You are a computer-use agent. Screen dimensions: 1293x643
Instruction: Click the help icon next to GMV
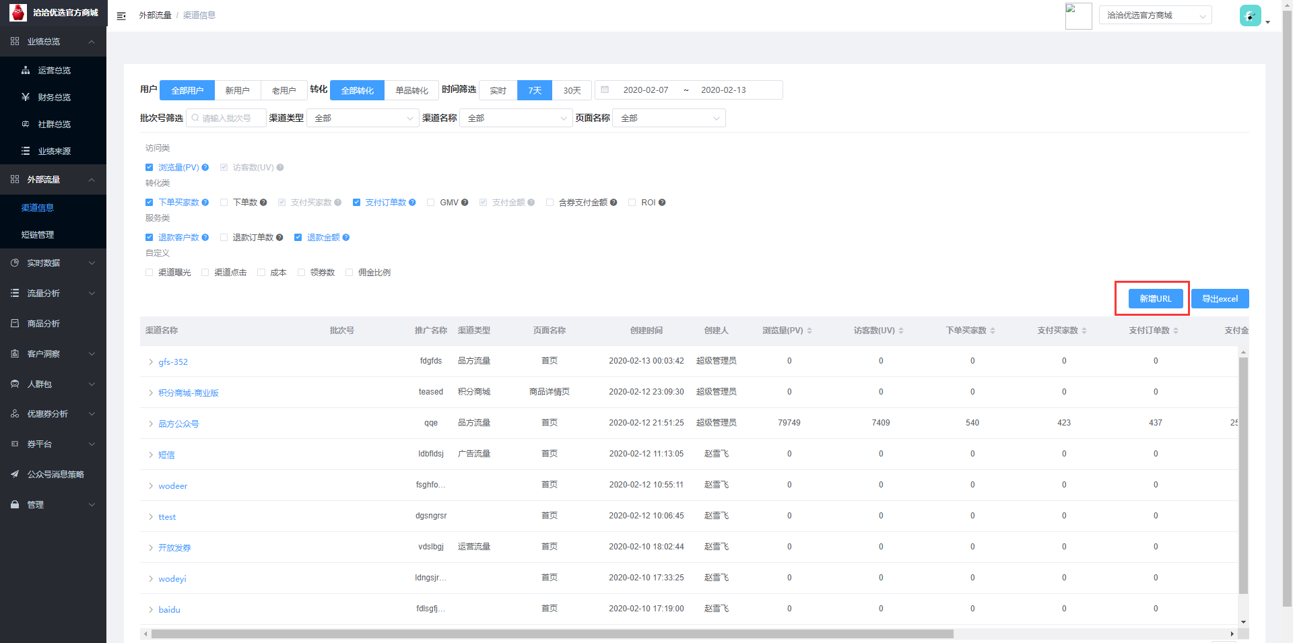(465, 203)
